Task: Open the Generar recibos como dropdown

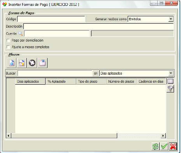Action: 171,19
